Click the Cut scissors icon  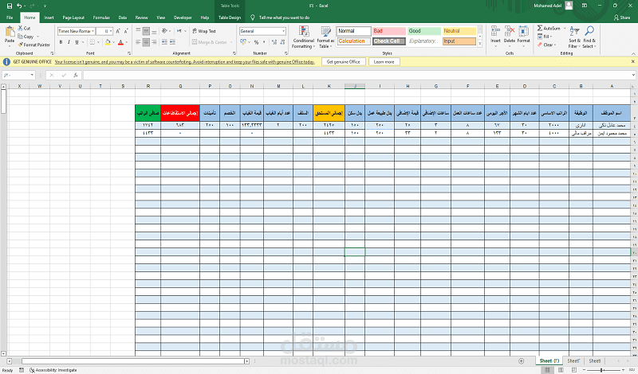21,28
